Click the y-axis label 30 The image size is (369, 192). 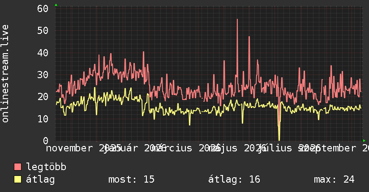(43, 75)
